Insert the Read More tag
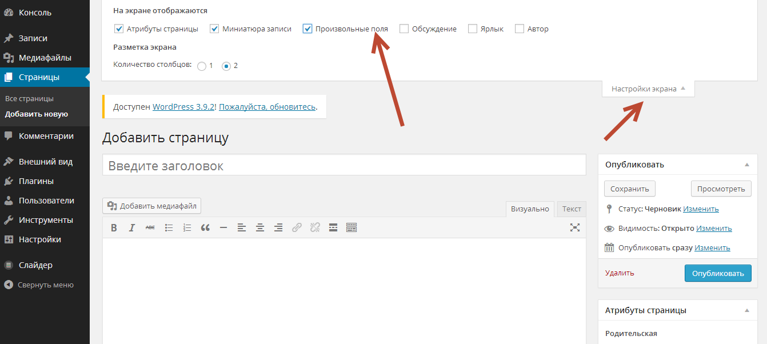 [333, 227]
